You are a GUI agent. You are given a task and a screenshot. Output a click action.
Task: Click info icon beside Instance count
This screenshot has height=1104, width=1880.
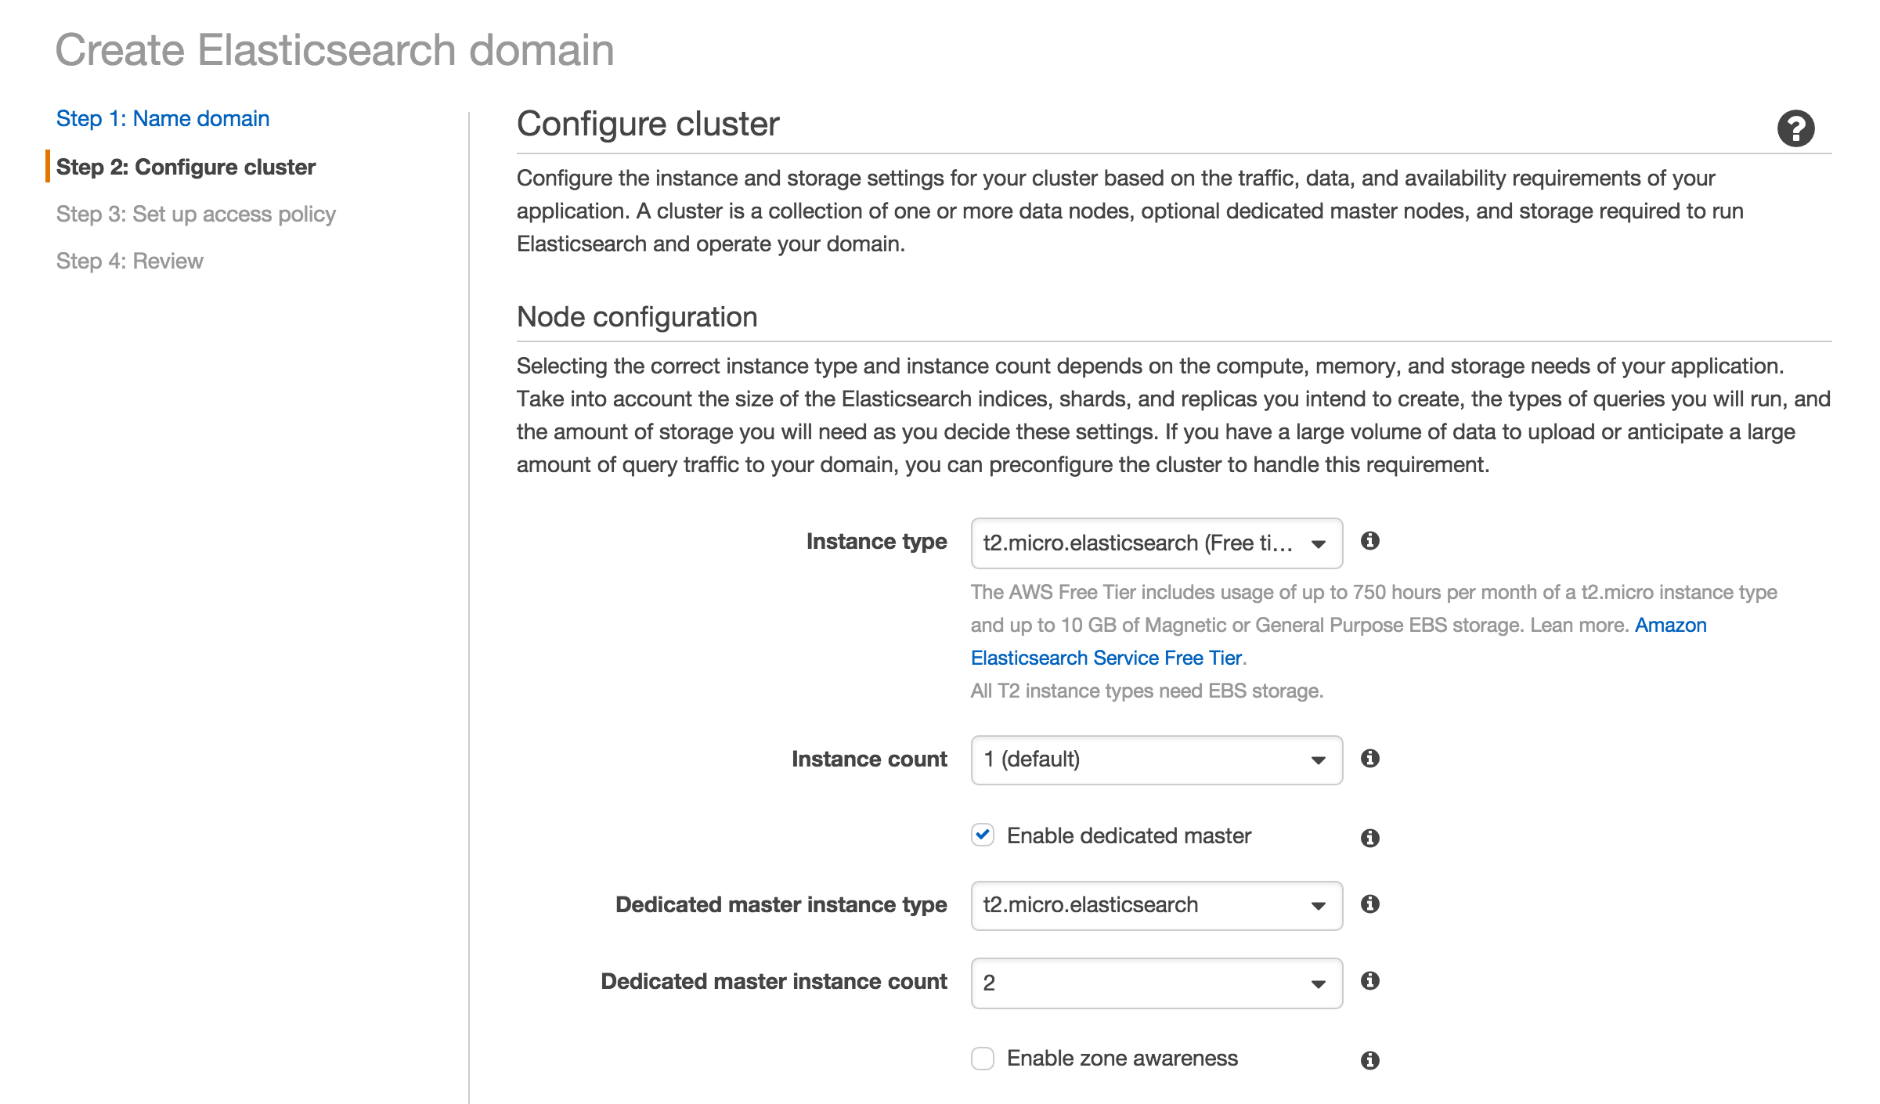click(1369, 758)
